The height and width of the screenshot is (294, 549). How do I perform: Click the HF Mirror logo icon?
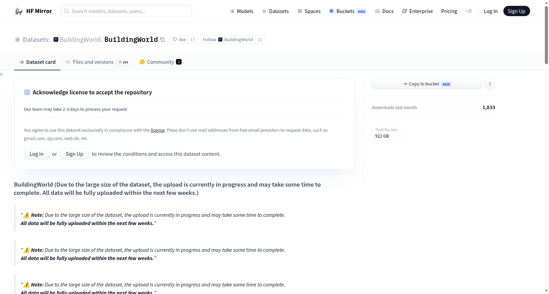tap(19, 11)
